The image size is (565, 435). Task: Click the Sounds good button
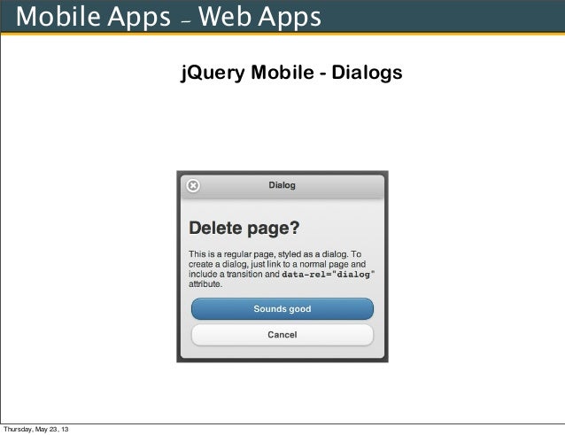click(282, 309)
